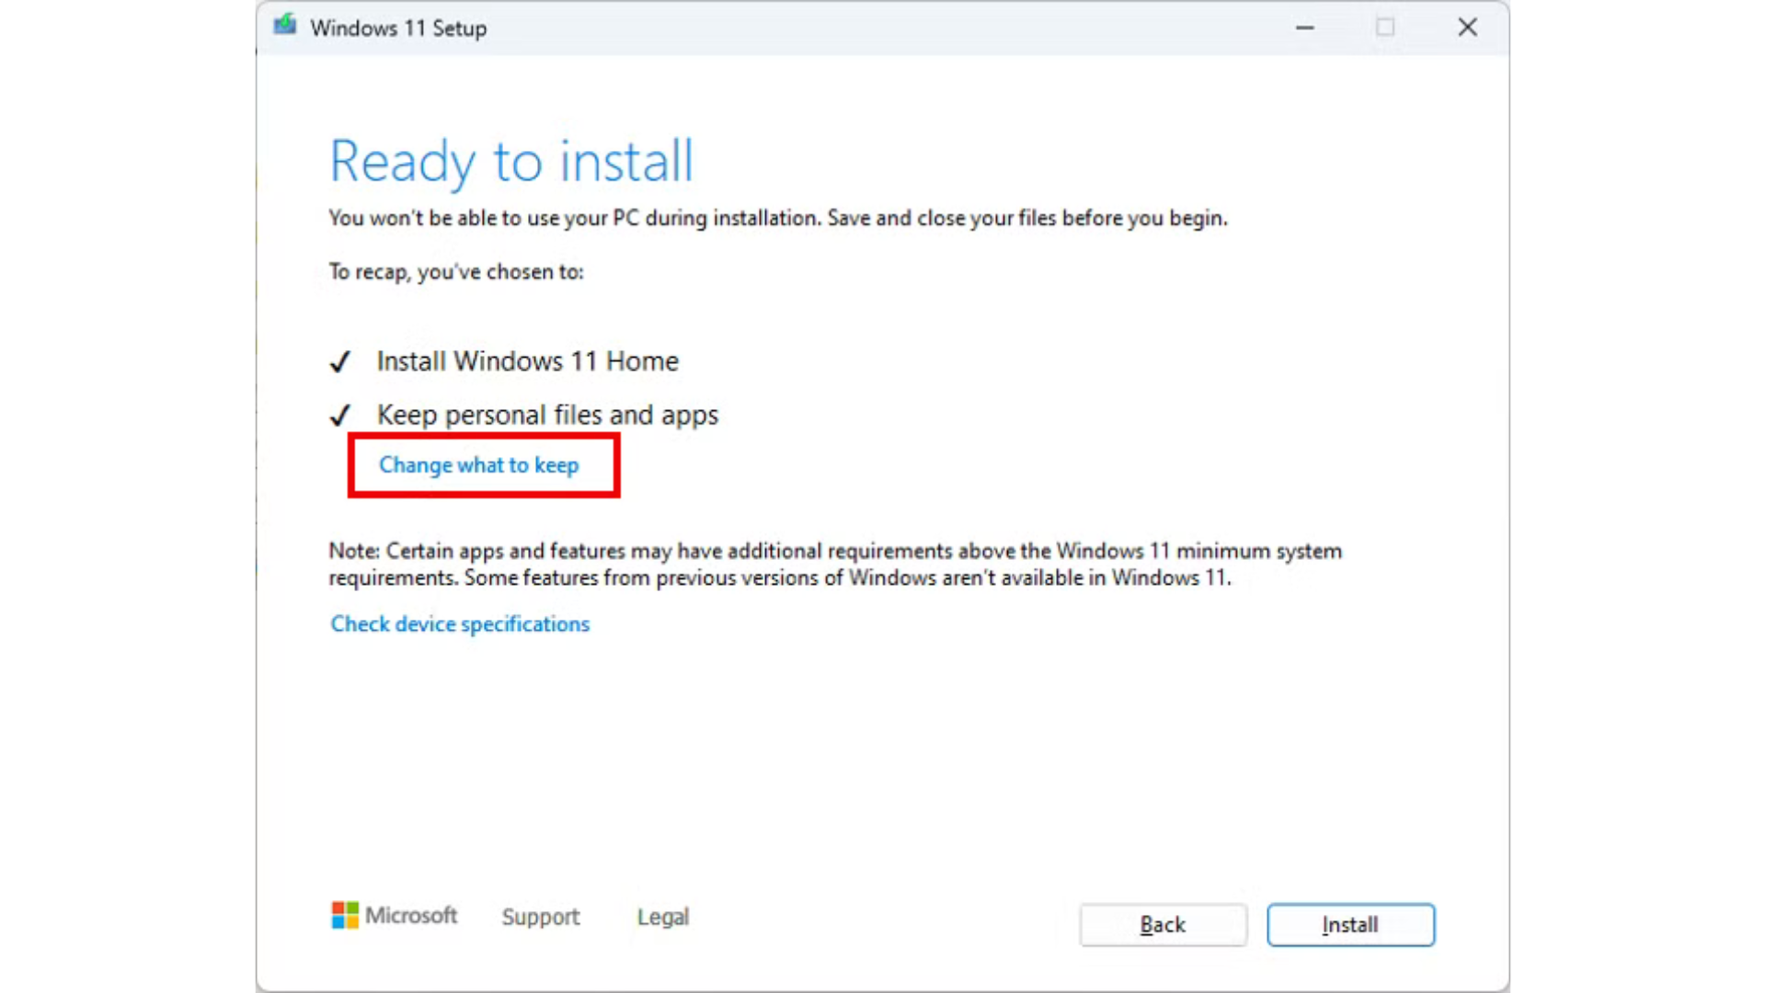Go back using the Back button
Viewport: 1766px width, 993px height.
1163,924
